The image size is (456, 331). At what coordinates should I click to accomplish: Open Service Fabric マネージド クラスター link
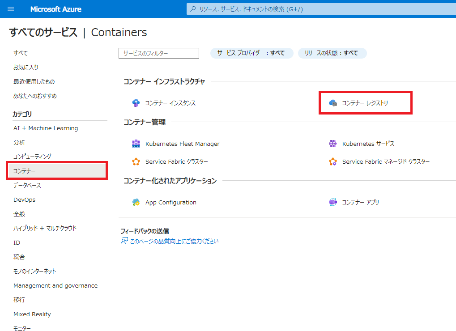point(386,161)
